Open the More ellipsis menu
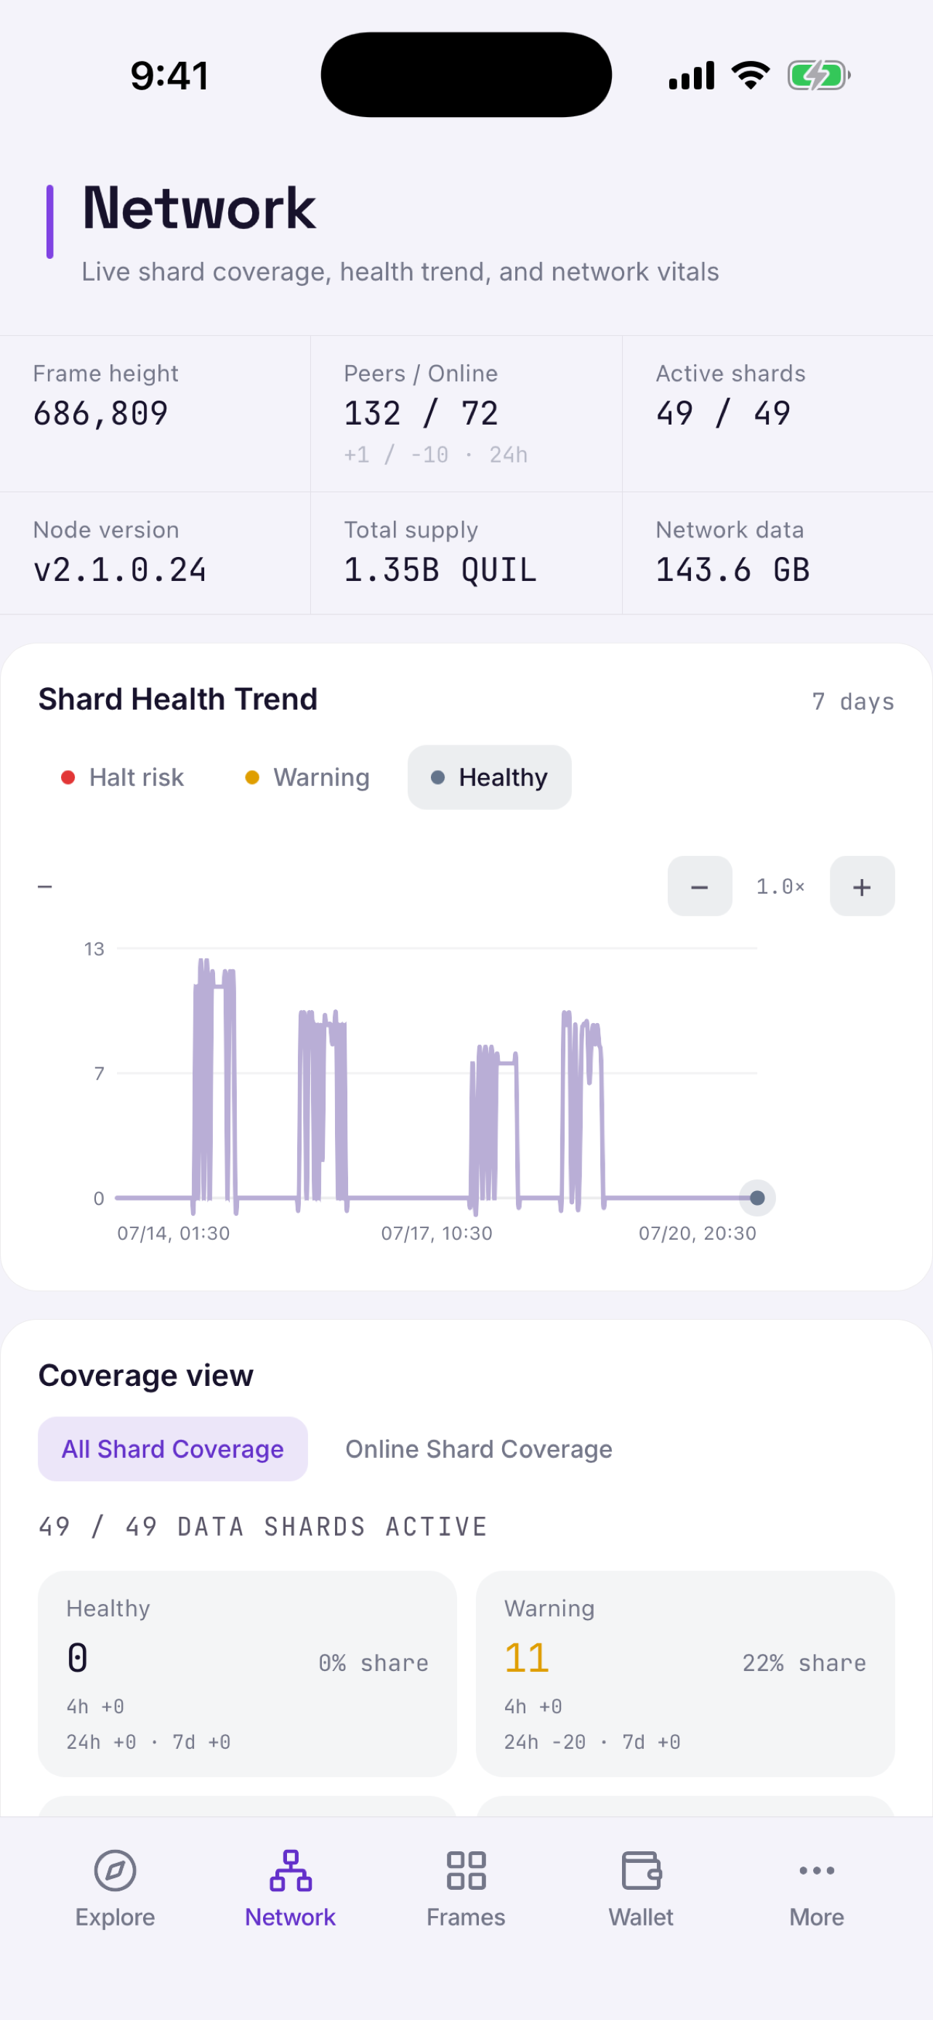The image size is (933, 2020). pyautogui.click(x=816, y=1870)
